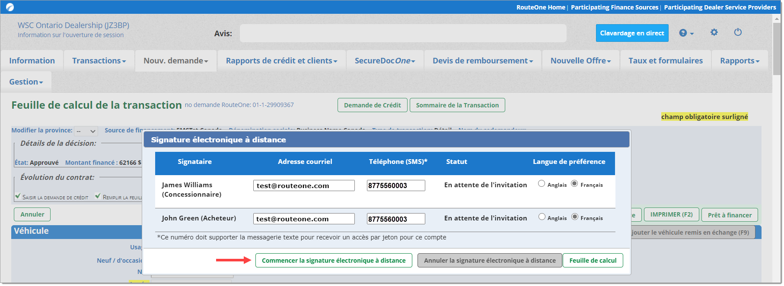Expand the SecureDocOne menu
Screen dimensions: 784x286
click(385, 61)
